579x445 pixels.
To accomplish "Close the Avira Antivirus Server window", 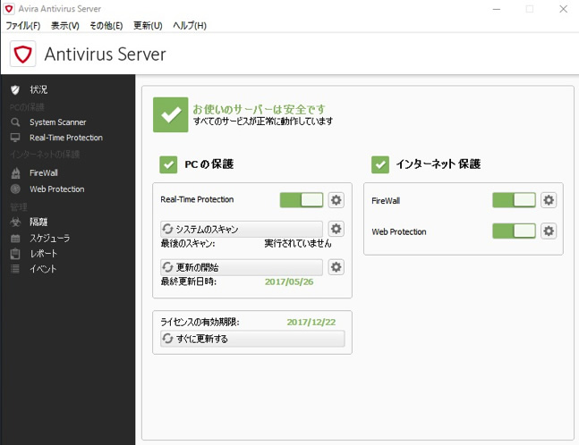I will pyautogui.click(x=563, y=9).
